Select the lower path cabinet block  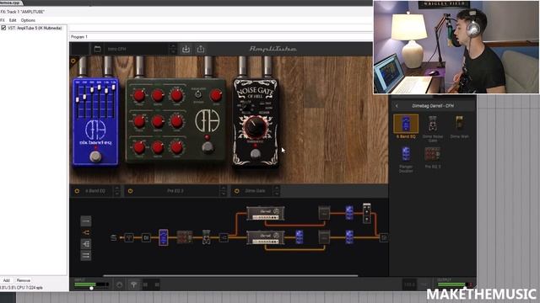pyautogui.click(x=324, y=237)
